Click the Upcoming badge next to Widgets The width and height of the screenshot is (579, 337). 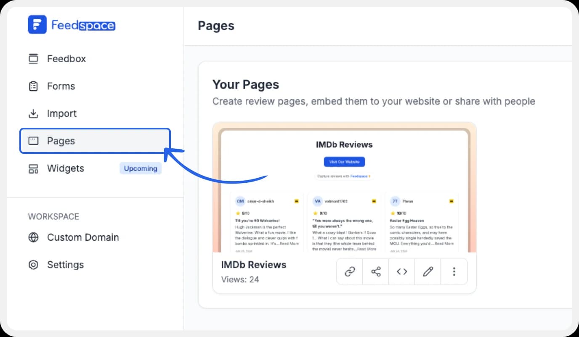click(x=141, y=168)
